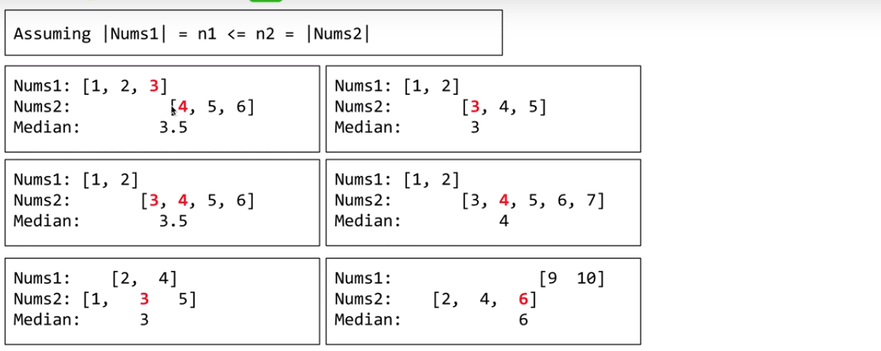
Task: Click the 3.5 median under [4, 5, 6]
Action: tap(173, 127)
